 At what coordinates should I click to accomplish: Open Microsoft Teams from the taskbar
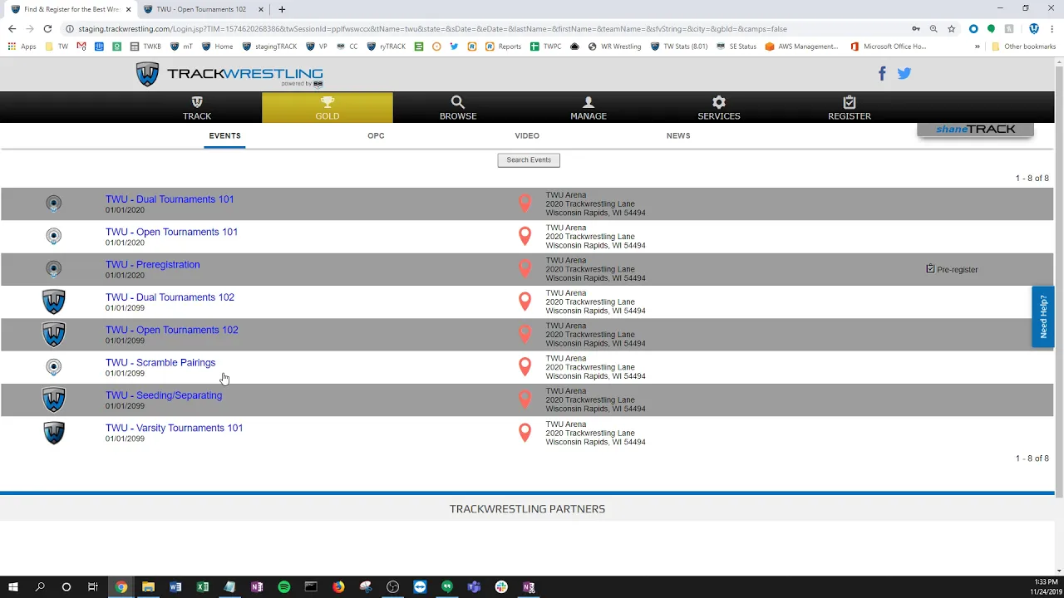click(474, 587)
